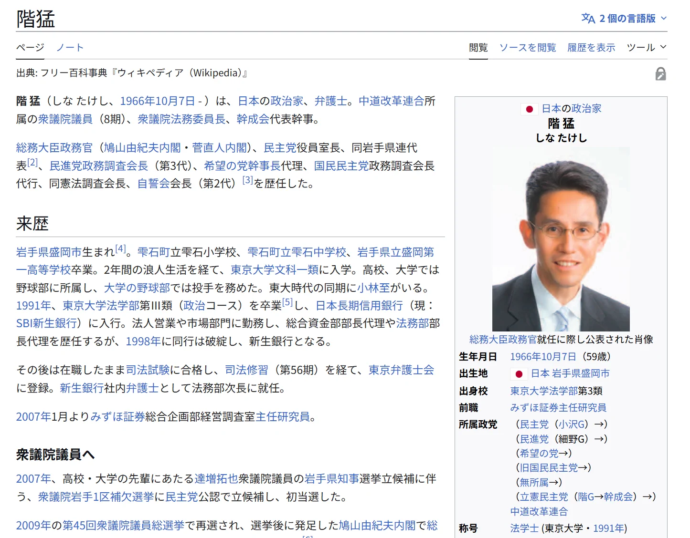
Task: Click the page protection lock icon
Action: [660, 74]
